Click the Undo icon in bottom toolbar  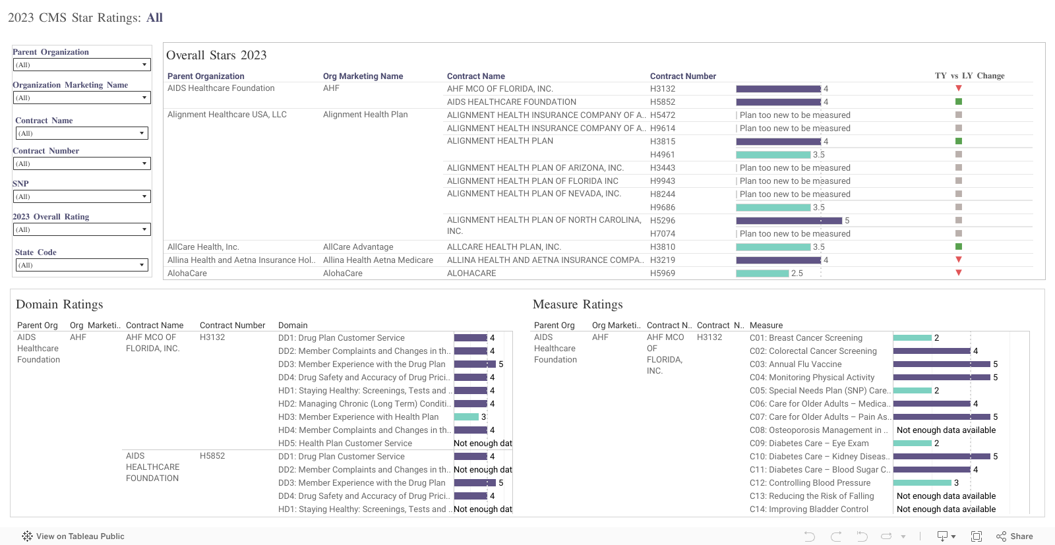pyautogui.click(x=810, y=536)
